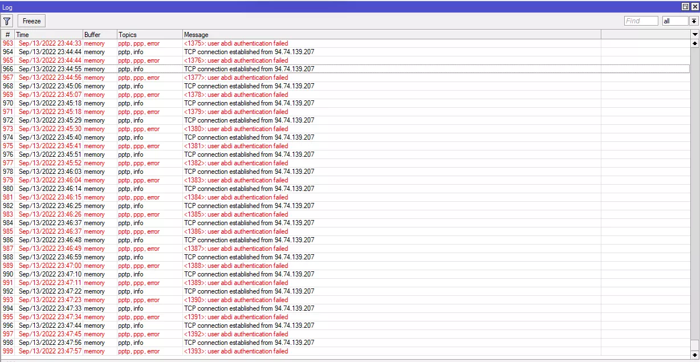Click message '<1390>: user abdi authentication failed'

click(236, 300)
